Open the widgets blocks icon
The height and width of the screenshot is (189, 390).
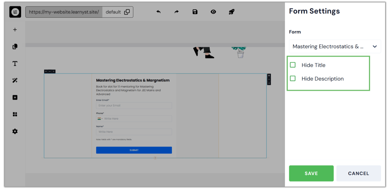coord(15,114)
